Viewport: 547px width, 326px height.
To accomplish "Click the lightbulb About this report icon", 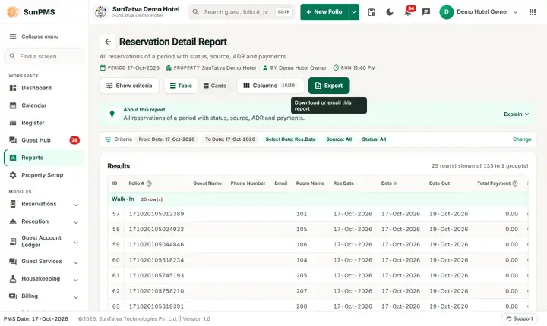I will (x=112, y=114).
